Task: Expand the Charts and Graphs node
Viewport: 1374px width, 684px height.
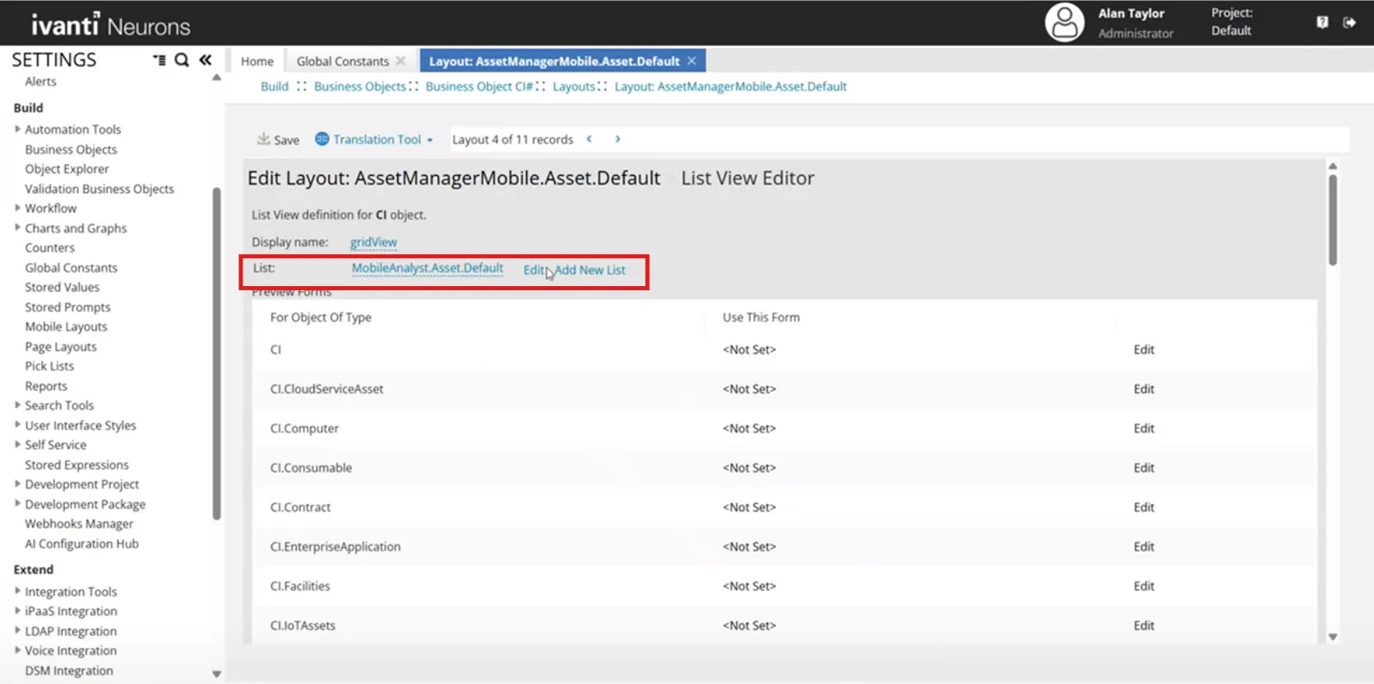Action: [17, 228]
